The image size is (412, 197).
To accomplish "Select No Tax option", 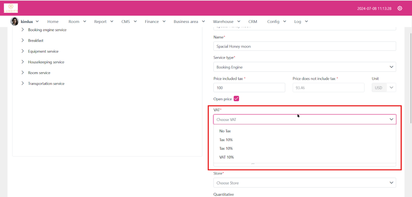I will (225, 131).
